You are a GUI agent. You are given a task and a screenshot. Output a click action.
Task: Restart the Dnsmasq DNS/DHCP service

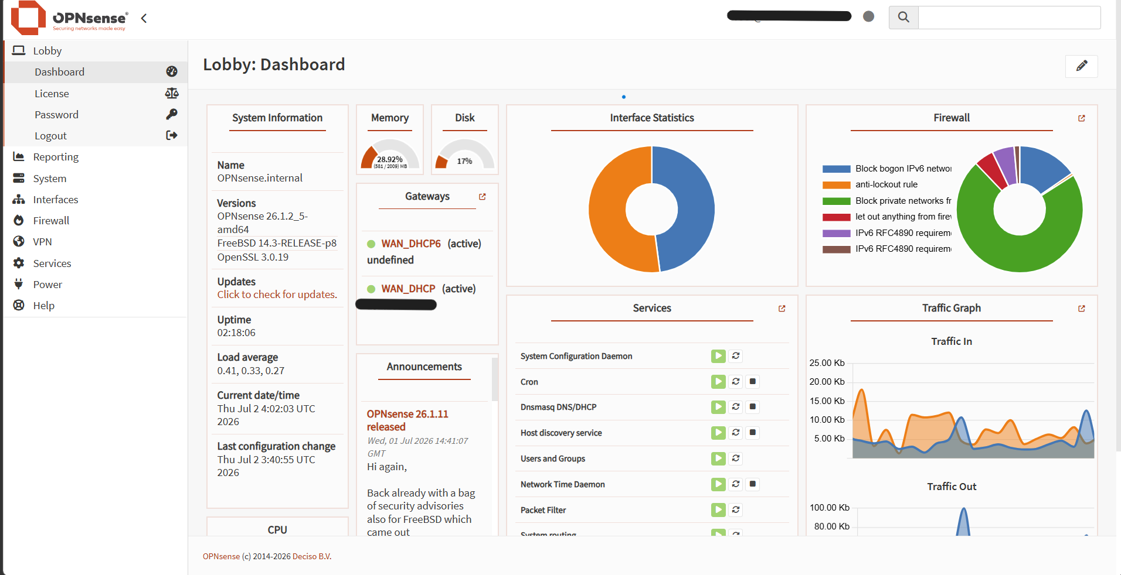click(x=736, y=407)
